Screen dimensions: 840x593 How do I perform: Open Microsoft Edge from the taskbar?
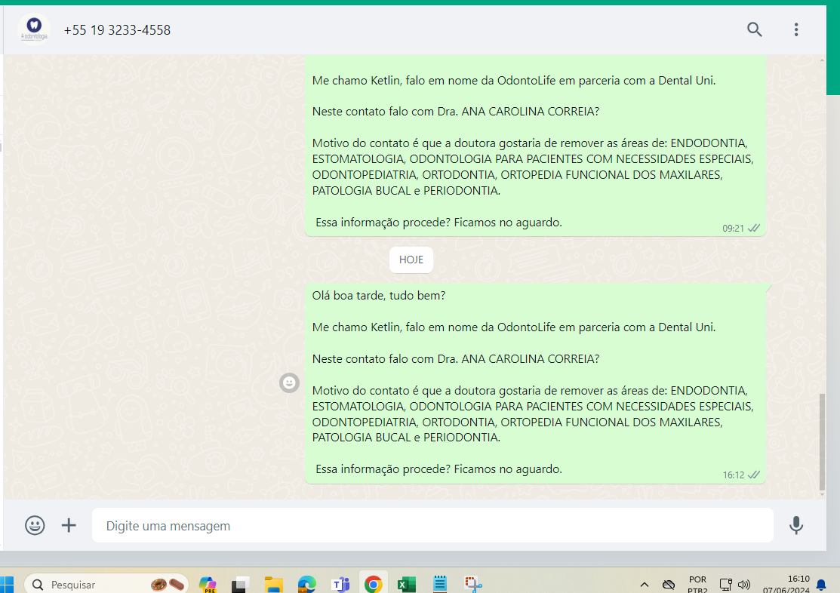307,585
